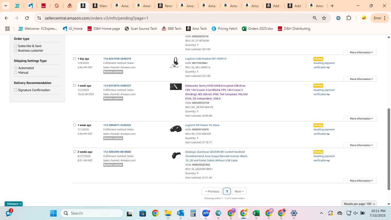
Task: Select Automated shipping settings type
Action: tap(16, 68)
